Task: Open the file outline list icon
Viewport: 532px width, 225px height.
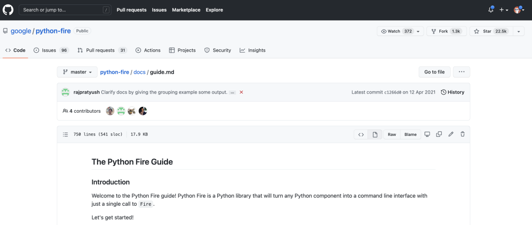Action: (66, 134)
